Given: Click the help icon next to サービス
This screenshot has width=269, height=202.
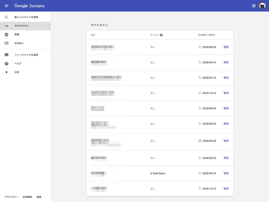Looking at the screenshot, I should (161, 35).
